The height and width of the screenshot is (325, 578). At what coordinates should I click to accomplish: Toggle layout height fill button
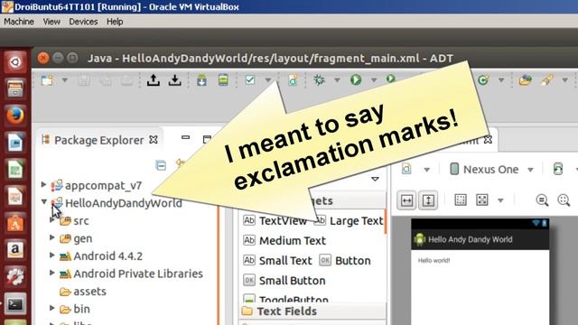point(428,200)
